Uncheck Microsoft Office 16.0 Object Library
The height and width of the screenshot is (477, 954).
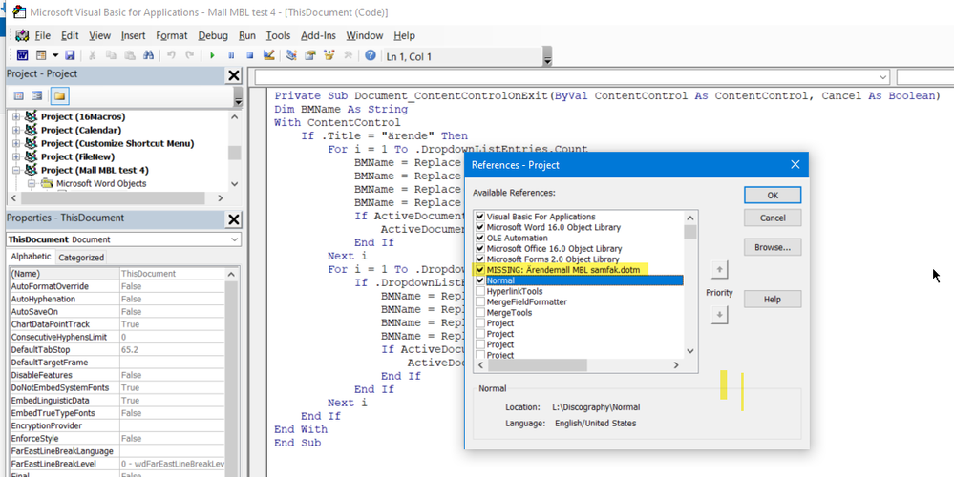480,249
